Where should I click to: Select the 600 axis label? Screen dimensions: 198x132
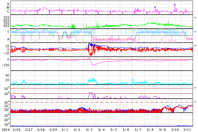pyautogui.click(x=7, y=20)
